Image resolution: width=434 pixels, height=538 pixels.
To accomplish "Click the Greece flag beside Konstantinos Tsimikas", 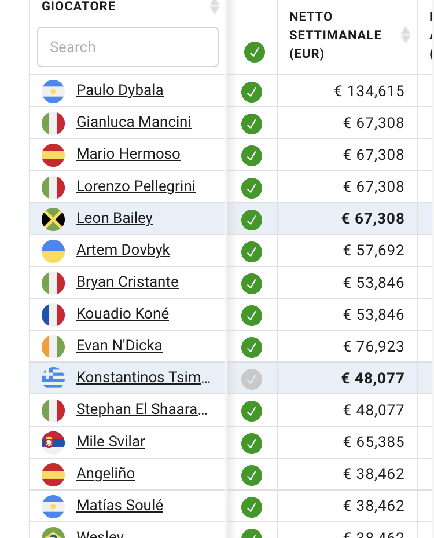I will tap(53, 378).
